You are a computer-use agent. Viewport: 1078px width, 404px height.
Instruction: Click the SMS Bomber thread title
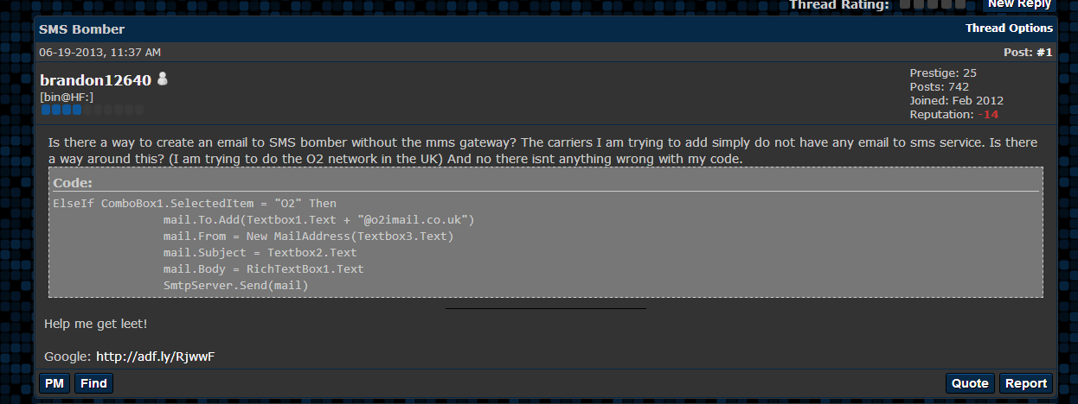tap(81, 29)
